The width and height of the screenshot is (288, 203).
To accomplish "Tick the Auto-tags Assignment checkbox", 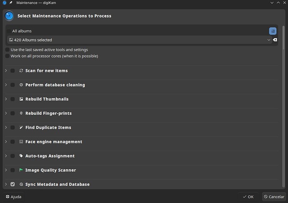I will [13, 156].
